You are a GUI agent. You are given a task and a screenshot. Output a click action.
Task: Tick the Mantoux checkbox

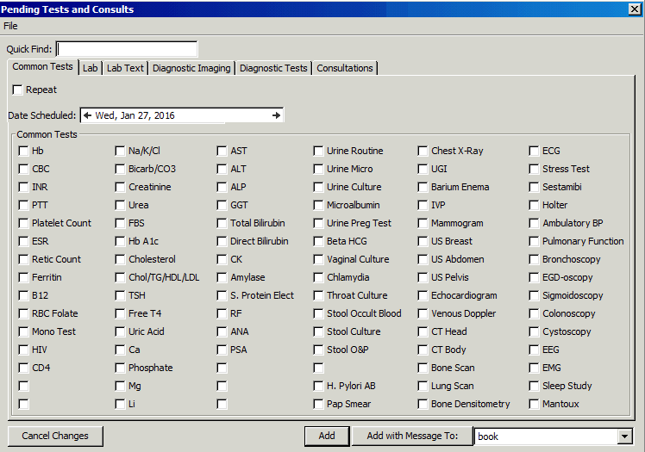(x=534, y=404)
